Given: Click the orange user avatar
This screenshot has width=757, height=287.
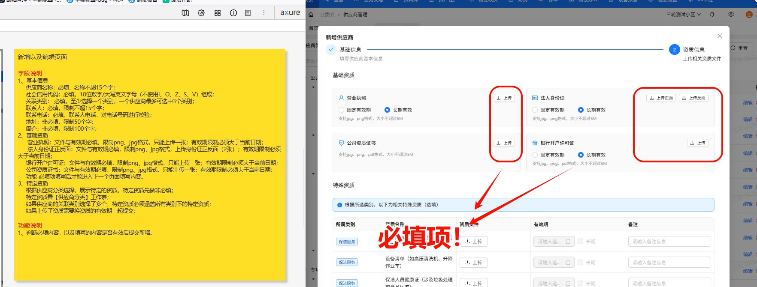Looking at the screenshot, I should pos(749,15).
